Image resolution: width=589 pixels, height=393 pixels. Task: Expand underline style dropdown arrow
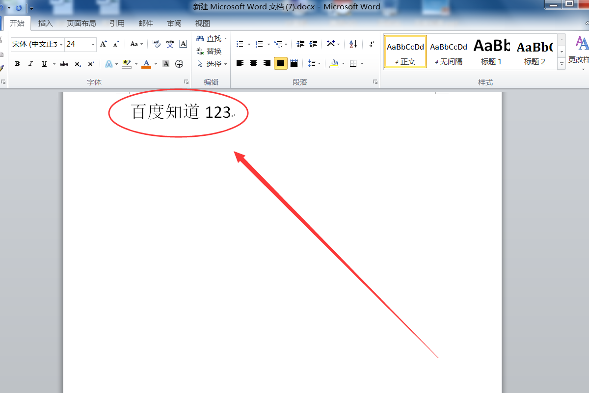tap(54, 64)
